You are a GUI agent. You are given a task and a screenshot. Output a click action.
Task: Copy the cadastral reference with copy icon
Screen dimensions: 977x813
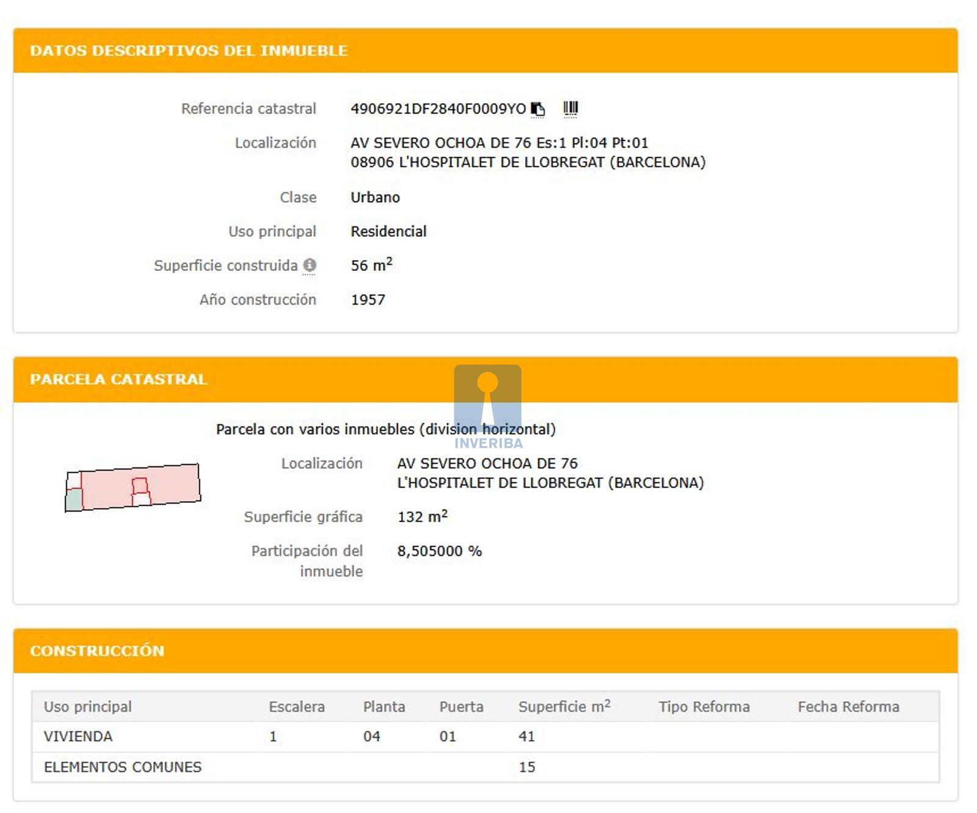pos(537,109)
